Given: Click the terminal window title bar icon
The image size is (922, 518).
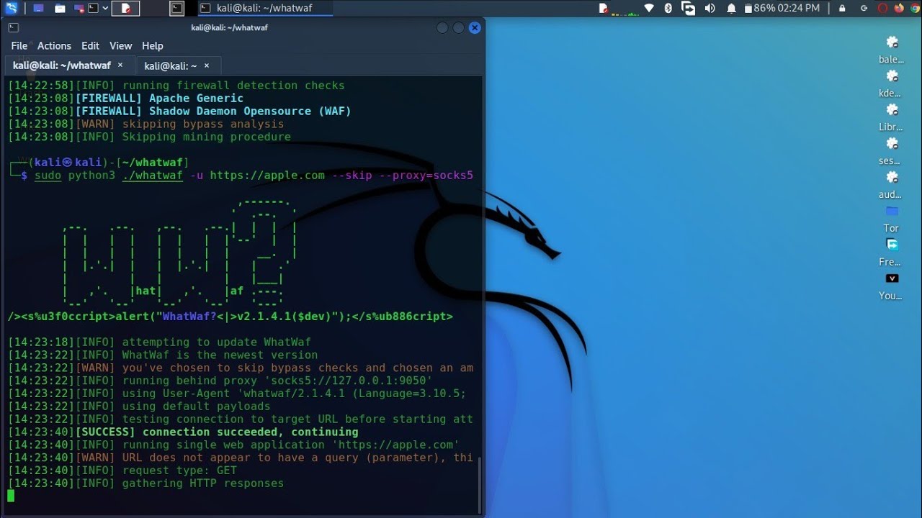Looking at the screenshot, I should 13,27.
